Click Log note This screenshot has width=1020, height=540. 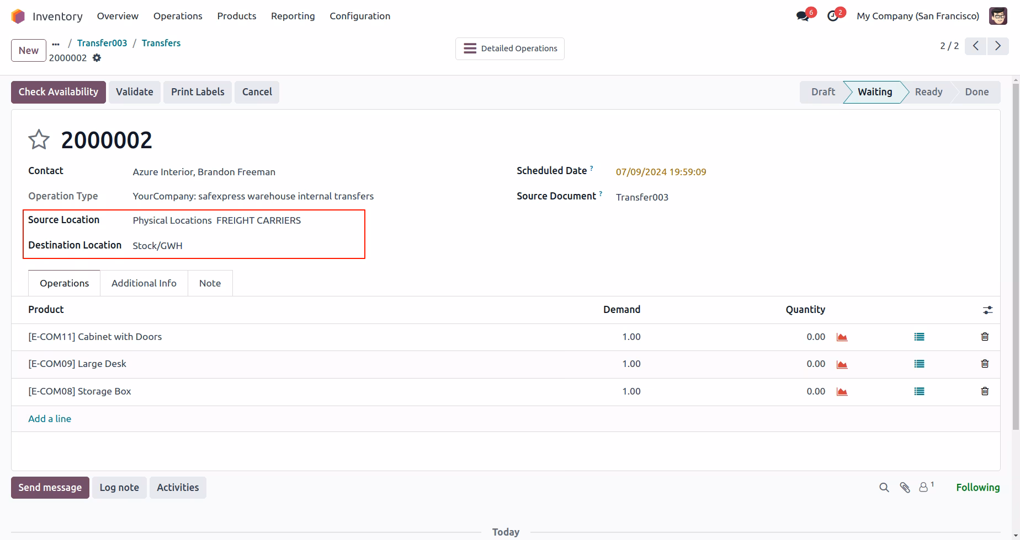click(119, 488)
